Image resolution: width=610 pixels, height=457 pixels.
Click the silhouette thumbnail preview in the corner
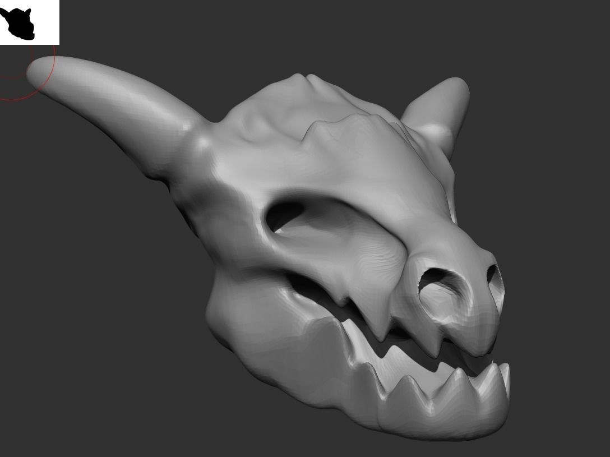tap(30, 22)
